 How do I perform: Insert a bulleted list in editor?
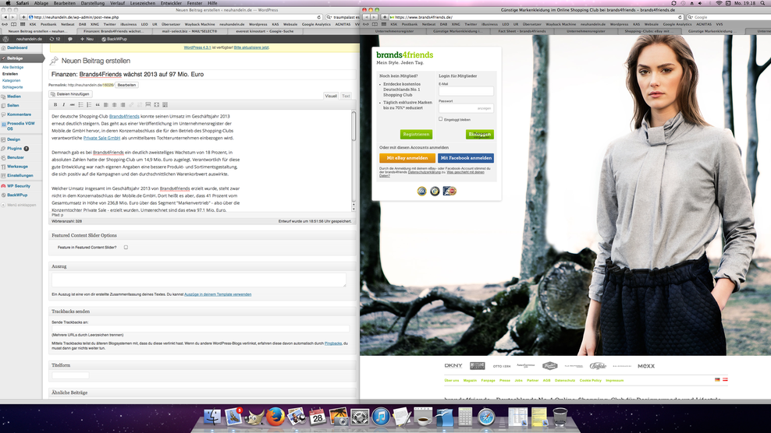coord(80,104)
